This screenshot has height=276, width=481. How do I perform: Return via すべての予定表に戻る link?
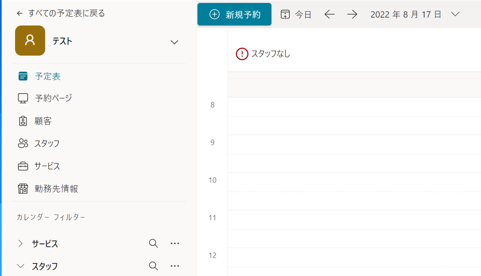coord(61,13)
